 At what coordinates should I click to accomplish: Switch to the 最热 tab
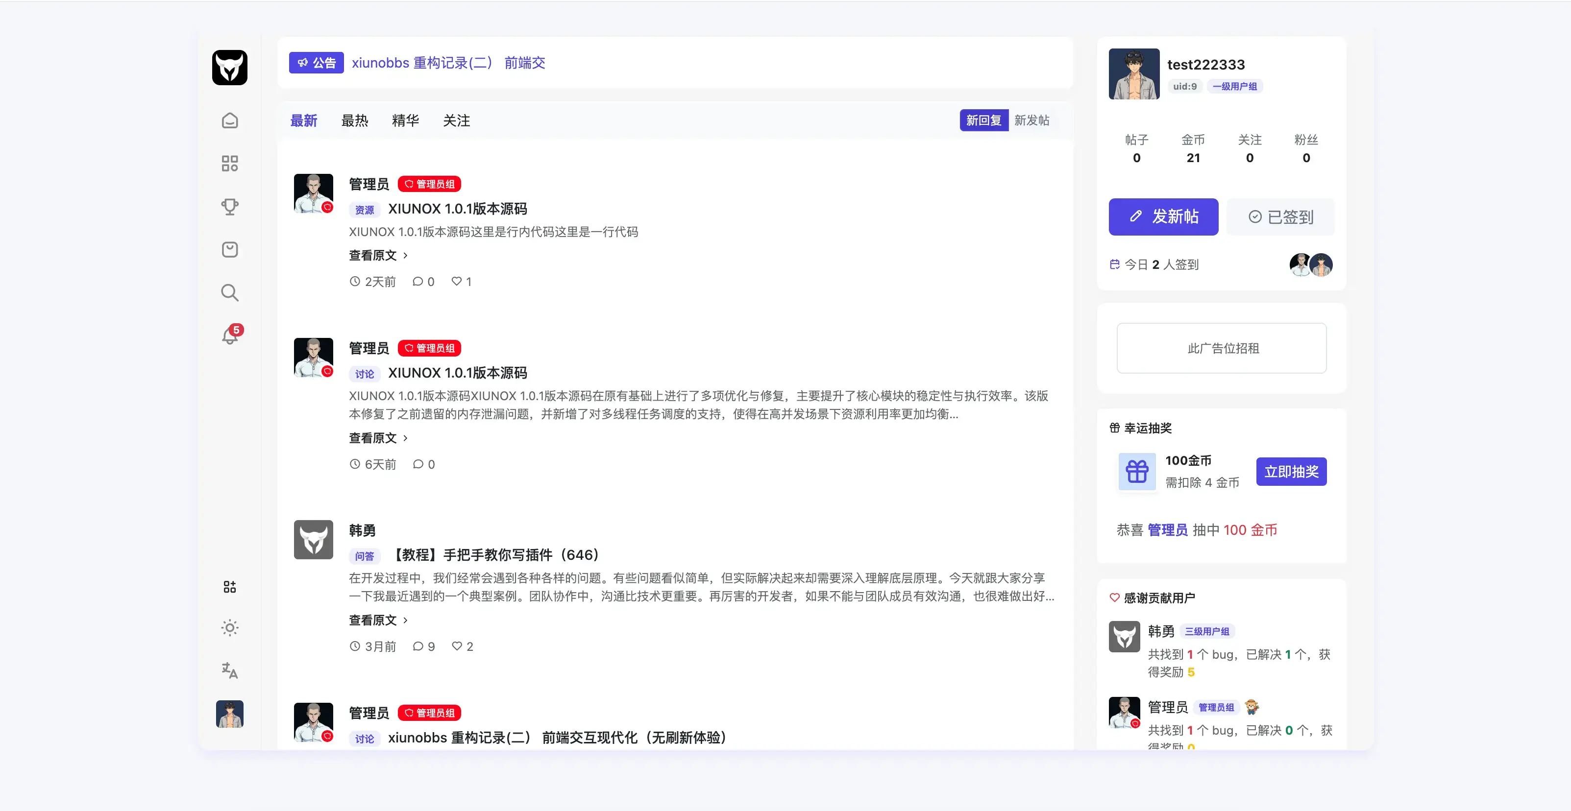click(354, 120)
